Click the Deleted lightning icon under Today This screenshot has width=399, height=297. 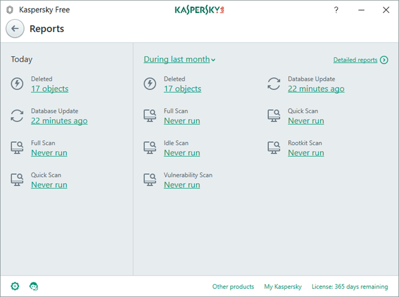tap(17, 84)
